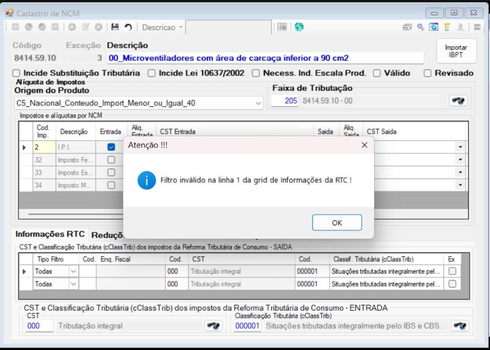Click the Código field 8414.59.10
This screenshot has height=350, width=490.
(36, 58)
